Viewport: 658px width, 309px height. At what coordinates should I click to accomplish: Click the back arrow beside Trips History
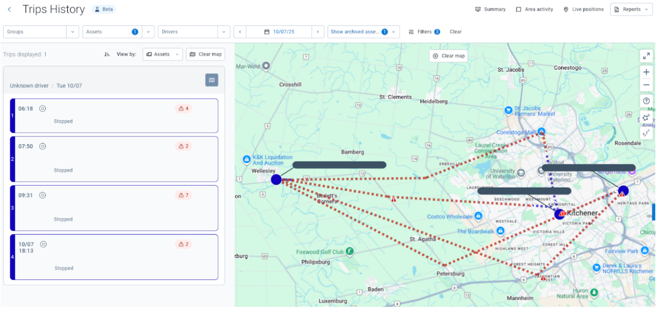pyautogui.click(x=10, y=10)
